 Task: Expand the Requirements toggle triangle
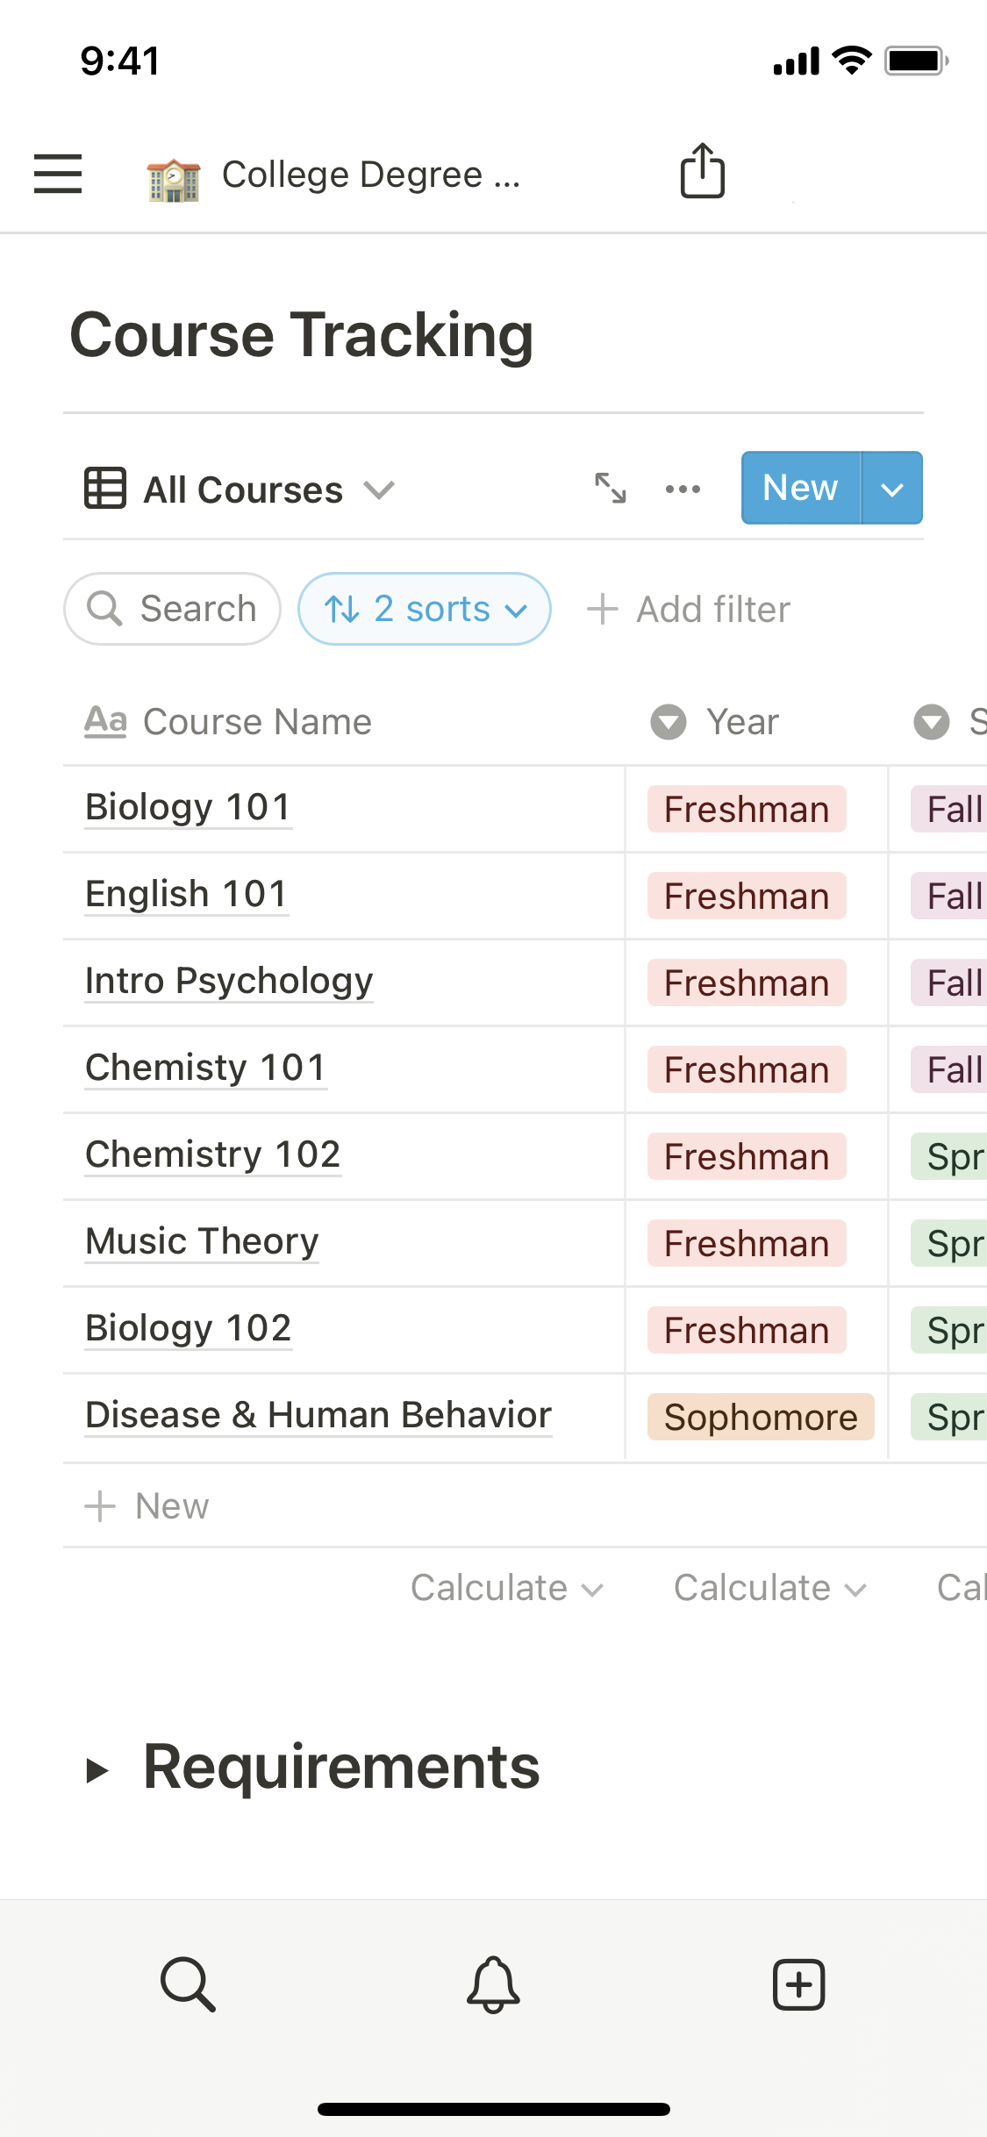(x=97, y=1770)
